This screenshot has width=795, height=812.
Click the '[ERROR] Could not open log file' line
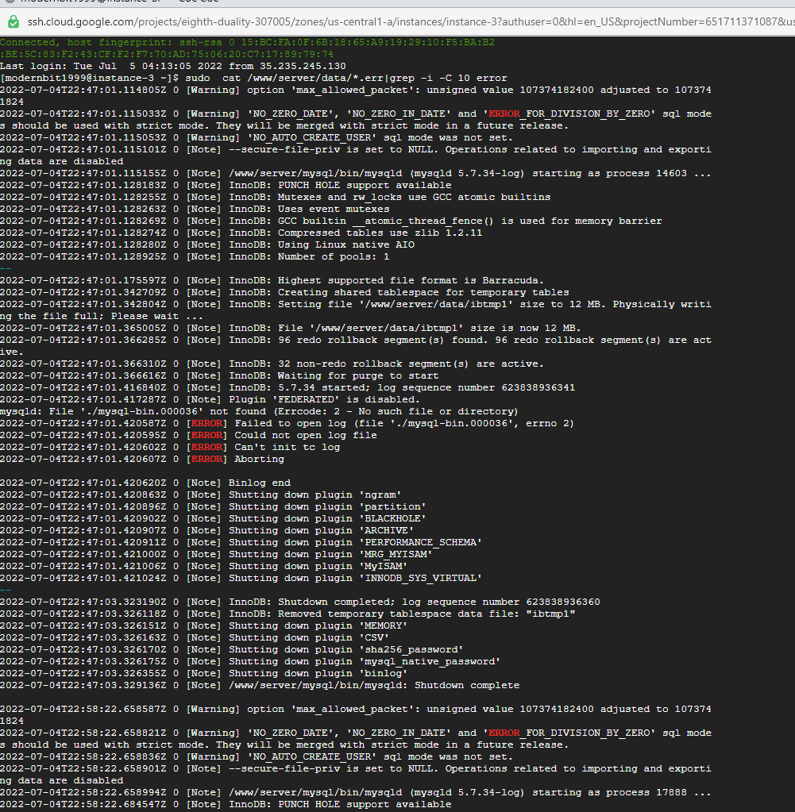click(x=188, y=436)
